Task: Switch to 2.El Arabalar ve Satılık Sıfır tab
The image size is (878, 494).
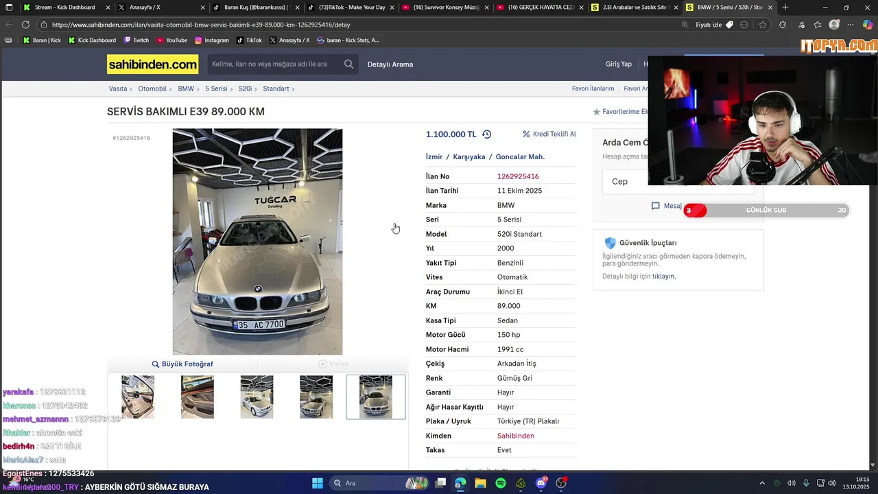Action: 634,8
